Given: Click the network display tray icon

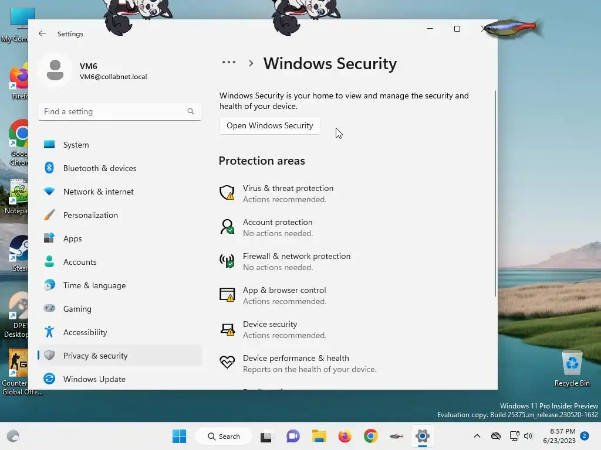Looking at the screenshot, I should pyautogui.click(x=514, y=436).
